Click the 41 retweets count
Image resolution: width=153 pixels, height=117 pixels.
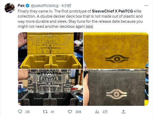point(52,112)
